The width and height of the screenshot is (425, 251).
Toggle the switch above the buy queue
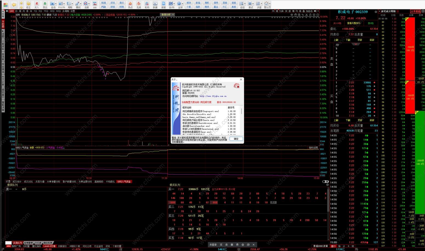[x=325, y=182]
